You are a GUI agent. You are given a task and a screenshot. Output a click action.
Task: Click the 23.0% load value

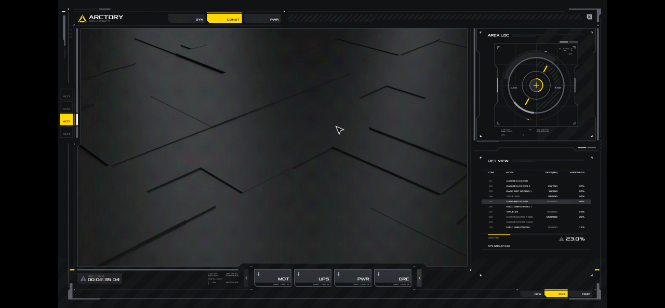tap(575, 239)
